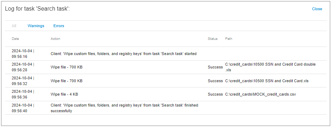The image size is (332, 127).
Task: Open the Errors tab
Action: (x=59, y=26)
